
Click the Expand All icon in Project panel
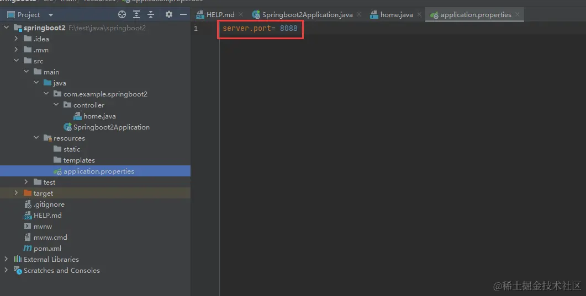[x=136, y=14]
